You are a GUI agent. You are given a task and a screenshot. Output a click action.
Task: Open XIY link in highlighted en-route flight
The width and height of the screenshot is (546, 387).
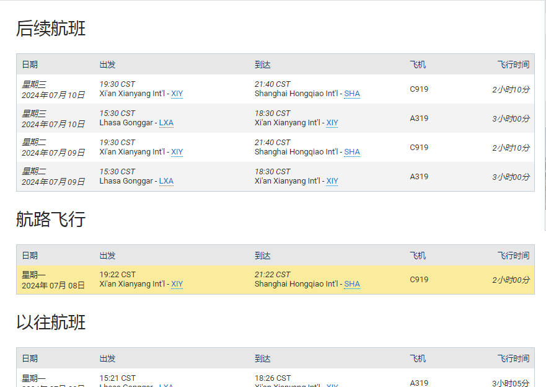pos(177,284)
